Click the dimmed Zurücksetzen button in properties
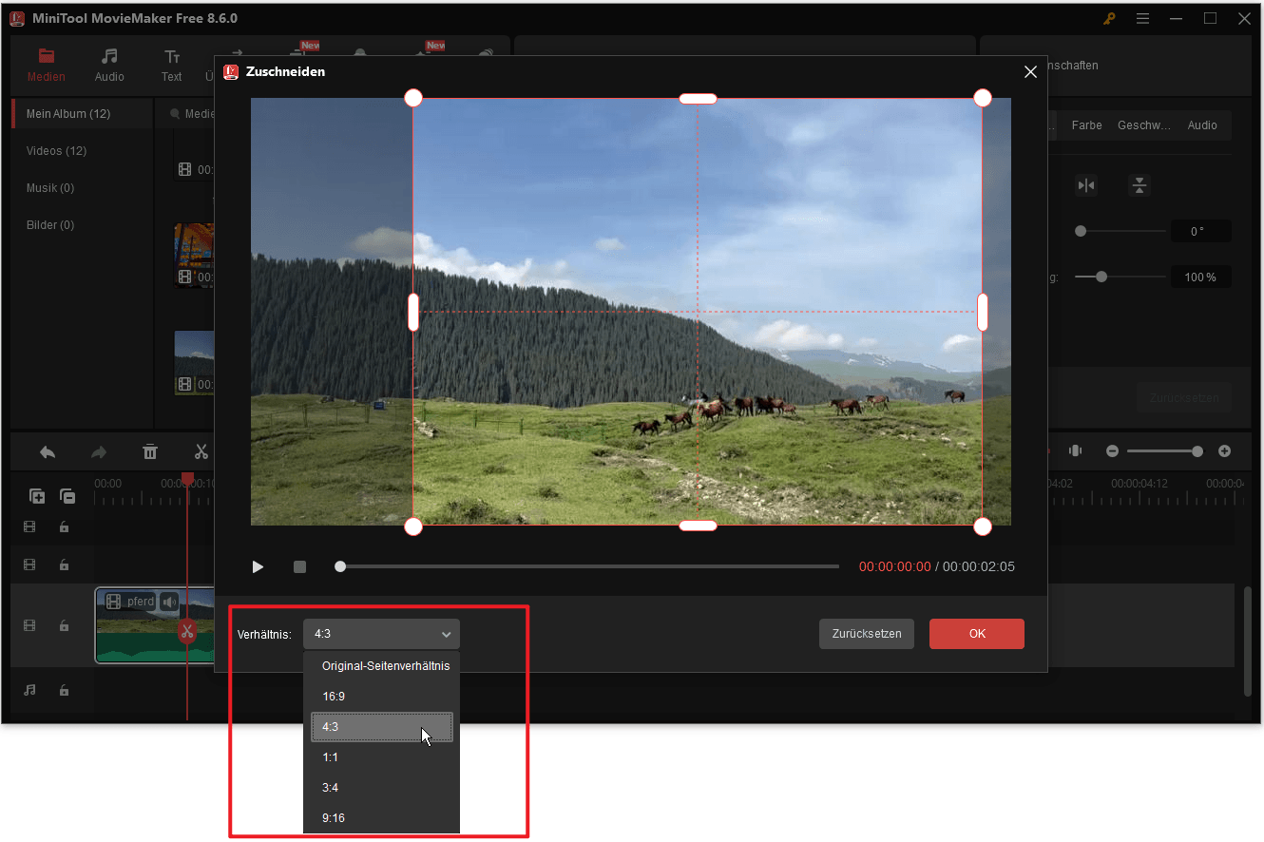Image resolution: width=1264 pixels, height=842 pixels. 1184,398
